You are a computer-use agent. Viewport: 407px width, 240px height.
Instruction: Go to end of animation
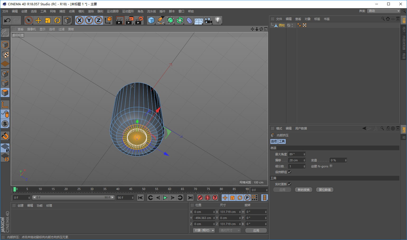(190, 198)
